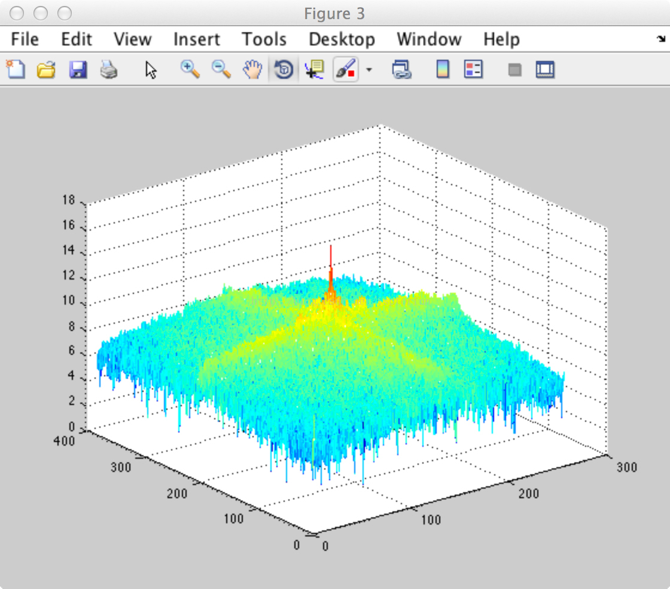670x589 pixels.
Task: Insert a legend using toolbar icon
Action: [x=473, y=69]
